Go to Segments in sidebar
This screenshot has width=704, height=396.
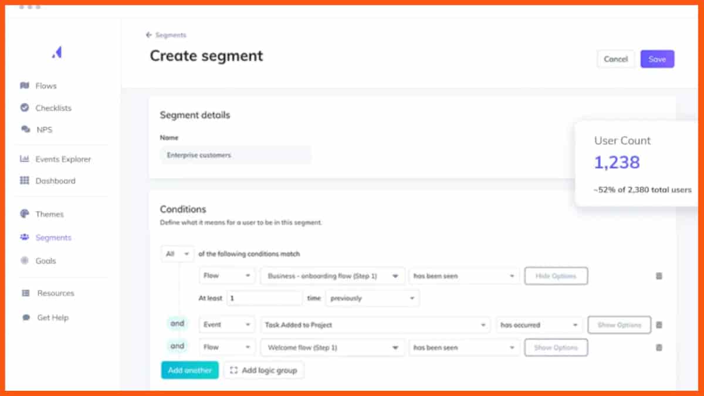53,238
